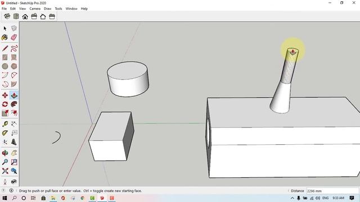The image size is (360, 202).
Task: Open the Help menu
Action: click(84, 9)
